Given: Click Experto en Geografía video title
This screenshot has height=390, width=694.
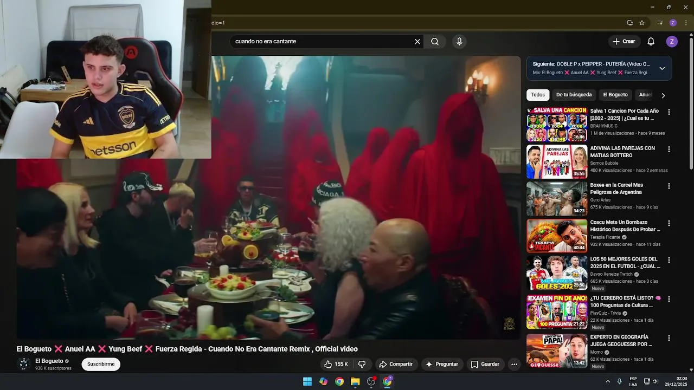Looking at the screenshot, I should [x=621, y=341].
